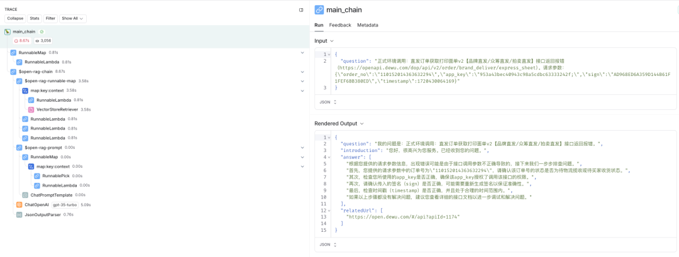This screenshot has height=257, width=679.
Task: Open the open.dewu.com apiId=1174 link
Action: tap(404, 217)
